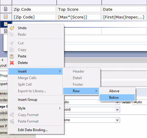Open the Style submenu arrow
147x138 pixels.
pos(60,108)
